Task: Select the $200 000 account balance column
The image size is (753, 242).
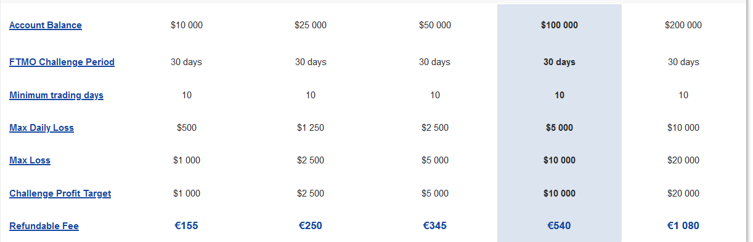Action: pyautogui.click(x=683, y=25)
